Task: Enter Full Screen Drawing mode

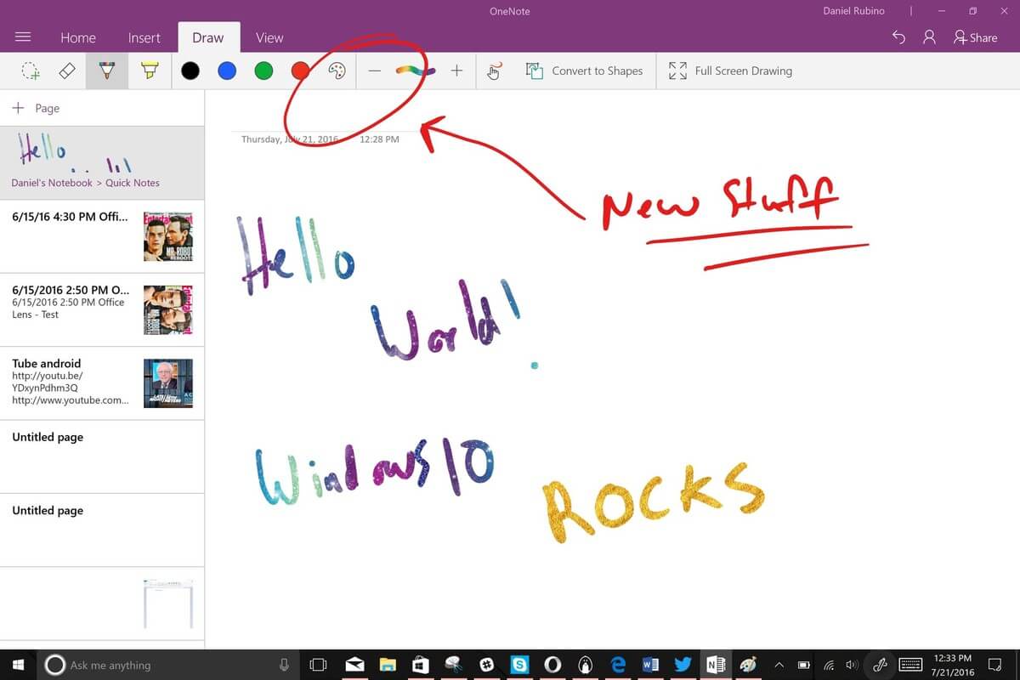Action: click(677, 71)
